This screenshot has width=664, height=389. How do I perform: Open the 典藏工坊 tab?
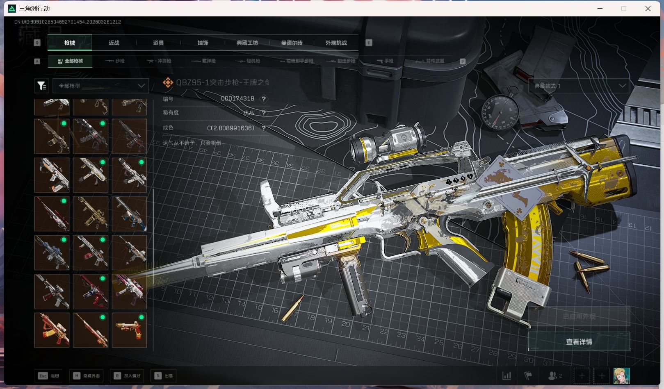point(247,43)
